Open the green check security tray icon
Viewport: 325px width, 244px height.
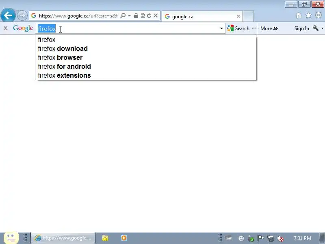click(x=251, y=238)
